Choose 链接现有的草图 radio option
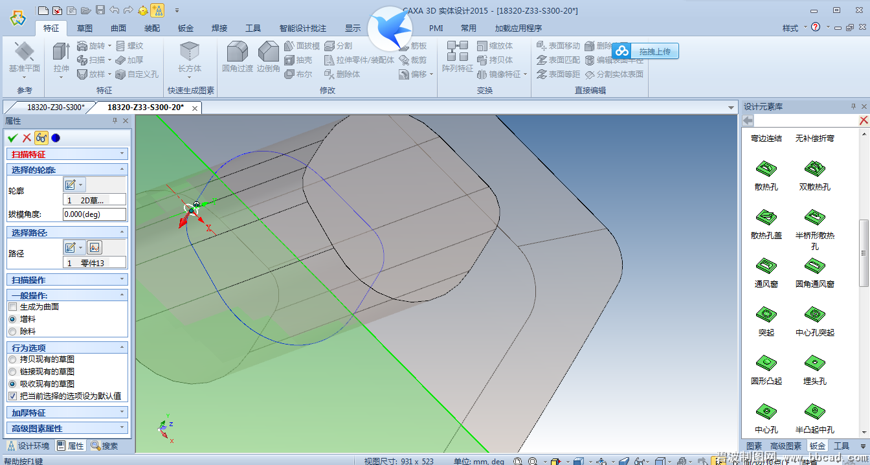 click(12, 372)
